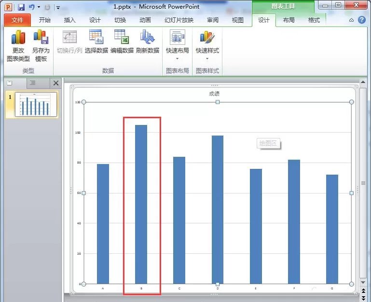The image size is (371, 302).
Task: Open the View (视图) tab
Action: tap(237, 20)
